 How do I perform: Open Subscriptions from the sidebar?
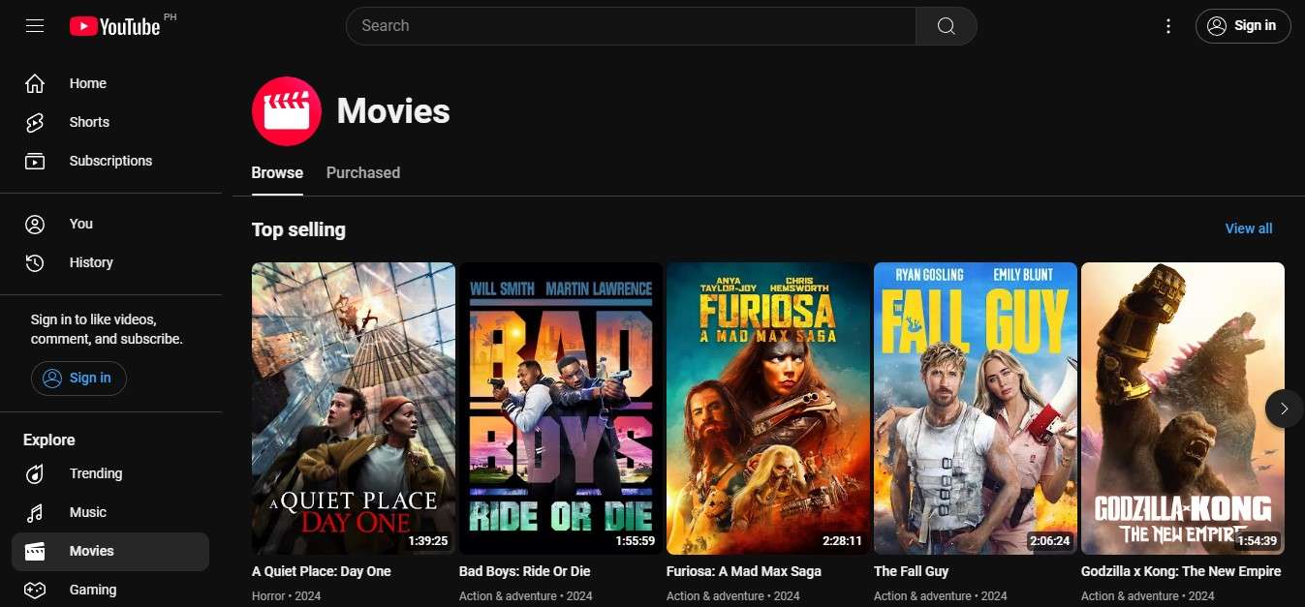pyautogui.click(x=110, y=161)
